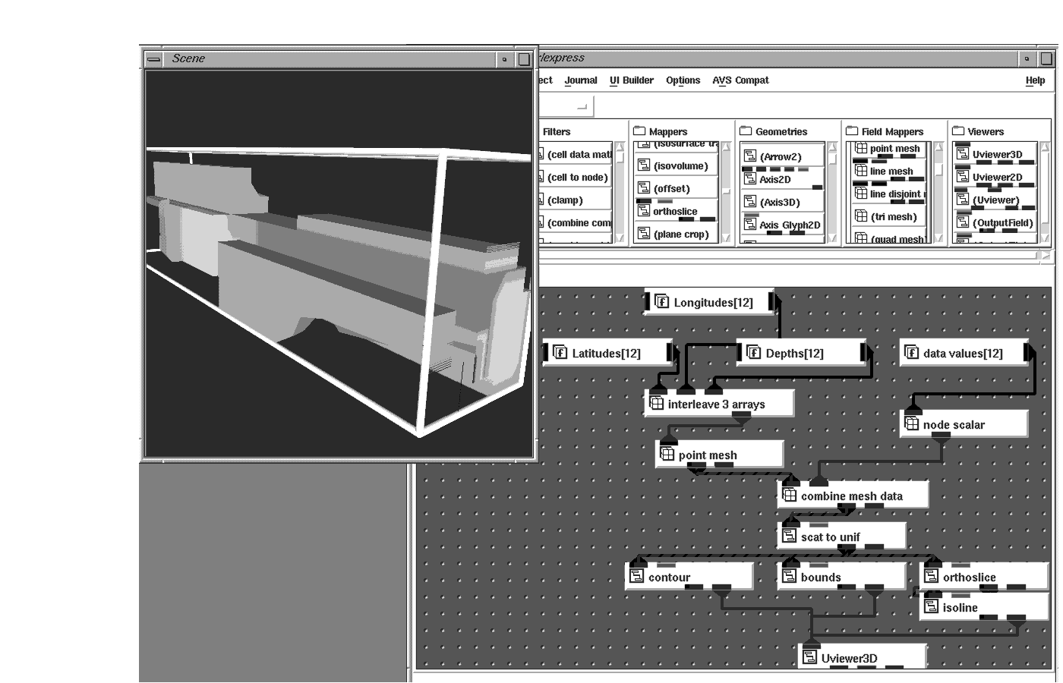Image resolution: width=1063 pixels, height=683 pixels.
Task: Select the bounds module icon
Action: click(789, 578)
